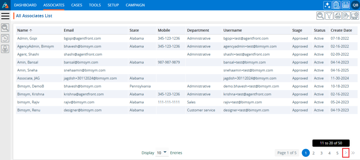
Task: Click the next page arrow
Action: [345, 153]
